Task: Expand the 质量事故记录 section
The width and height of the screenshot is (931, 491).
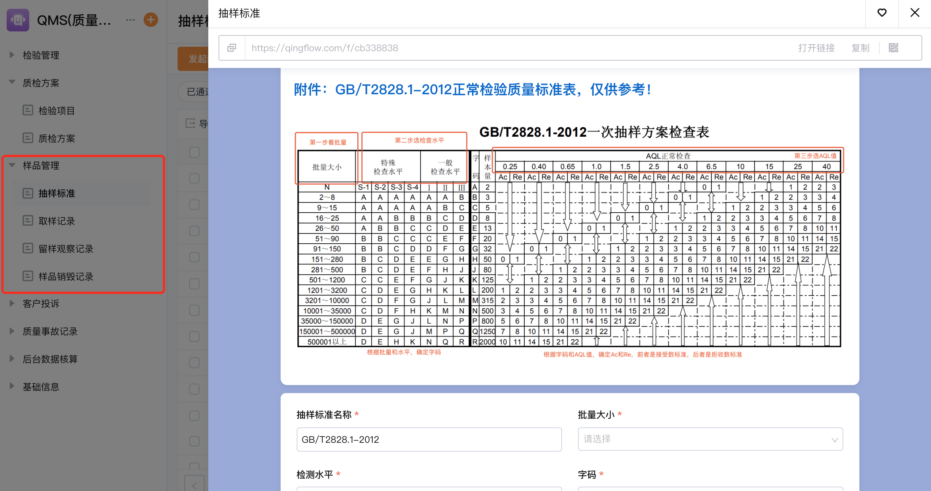Action: pos(12,331)
